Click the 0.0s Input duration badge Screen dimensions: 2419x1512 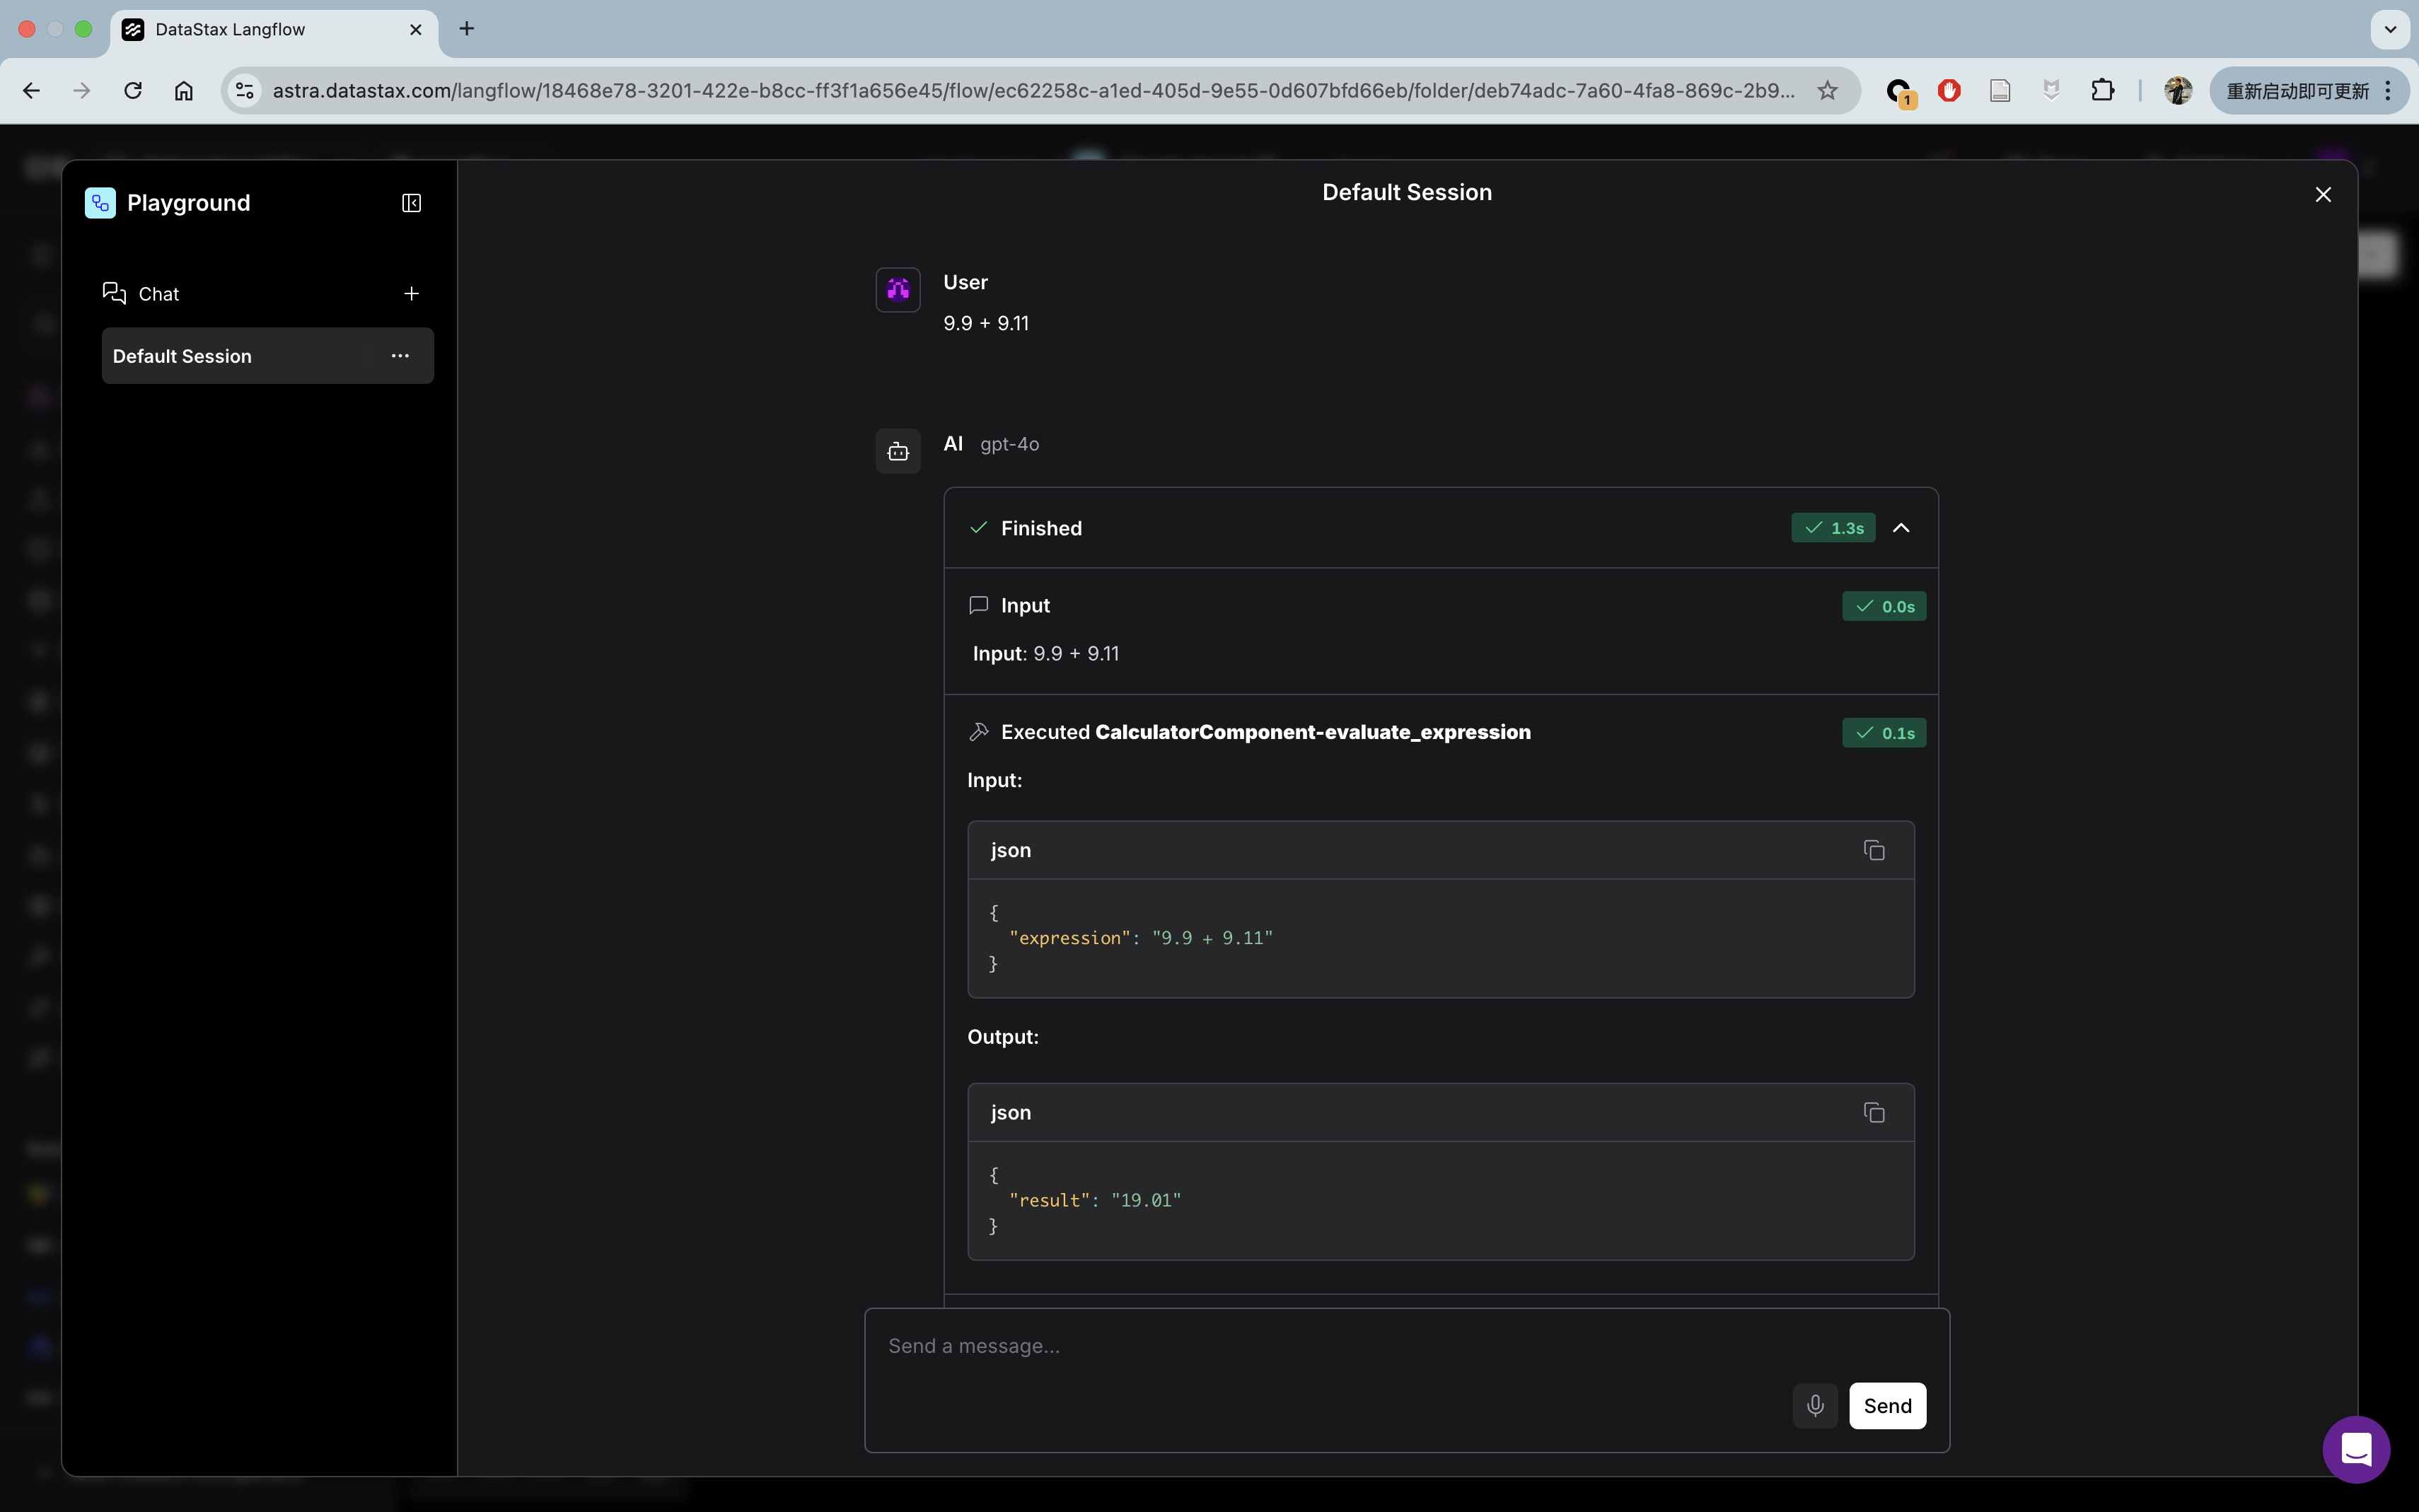1884,606
